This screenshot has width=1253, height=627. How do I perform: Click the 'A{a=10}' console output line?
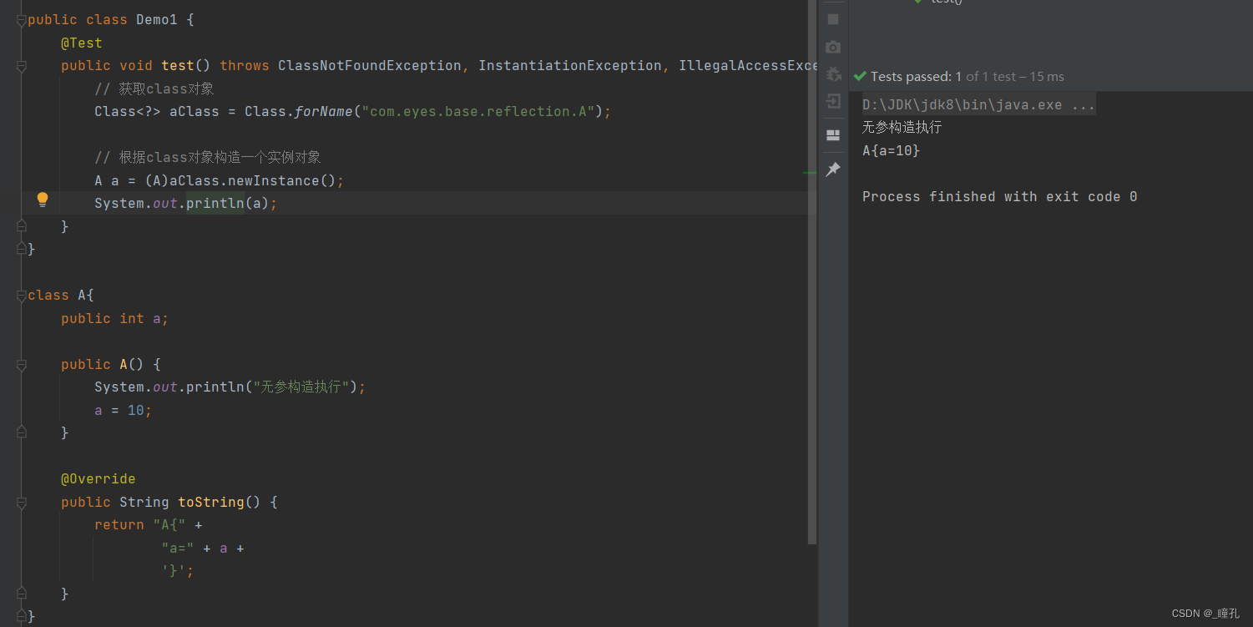(x=891, y=151)
